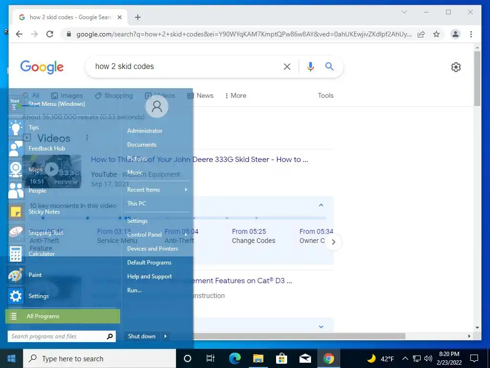Choose Default Programs in Start menu
The width and height of the screenshot is (490, 368).
click(149, 263)
